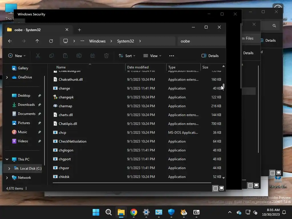This screenshot has height=219, width=292.
Task: Toggle the Details pane button
Action: click(210, 56)
